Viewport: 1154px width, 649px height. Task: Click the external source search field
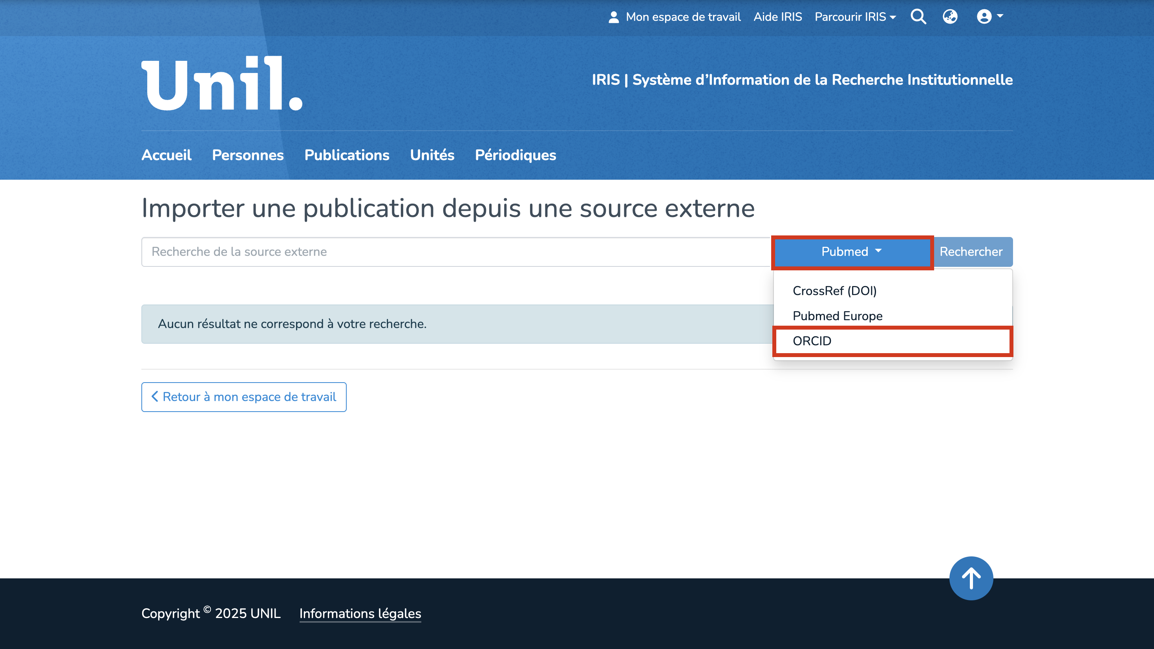456,252
